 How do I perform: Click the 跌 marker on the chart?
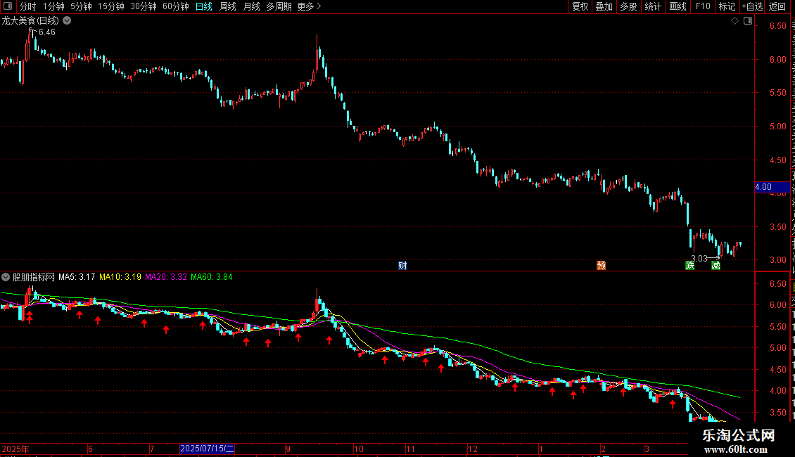pyautogui.click(x=690, y=266)
